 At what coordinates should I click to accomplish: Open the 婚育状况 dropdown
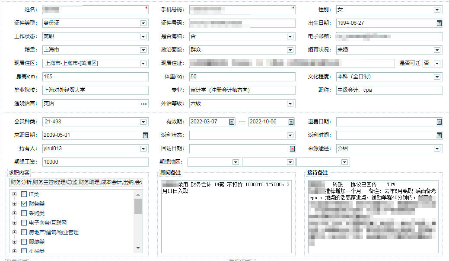(437, 50)
